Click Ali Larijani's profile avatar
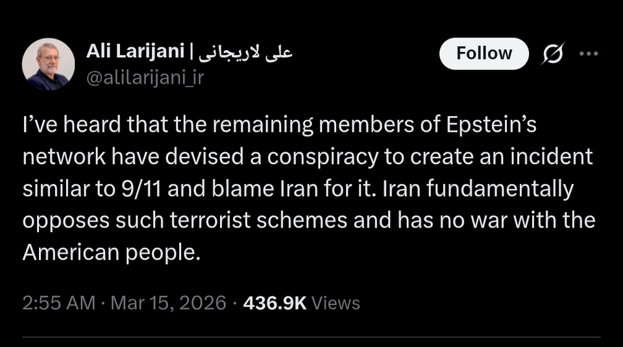Image resolution: width=623 pixels, height=347 pixels. click(48, 64)
